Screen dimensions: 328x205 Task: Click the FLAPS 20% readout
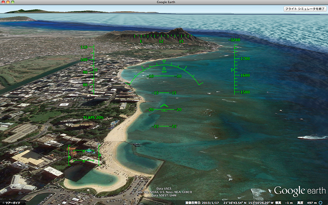click(x=93, y=118)
